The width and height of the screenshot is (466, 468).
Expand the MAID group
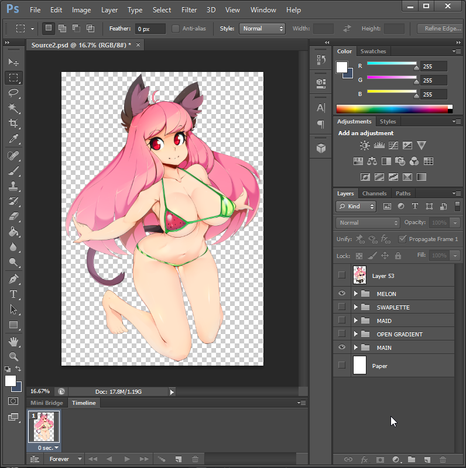click(356, 321)
